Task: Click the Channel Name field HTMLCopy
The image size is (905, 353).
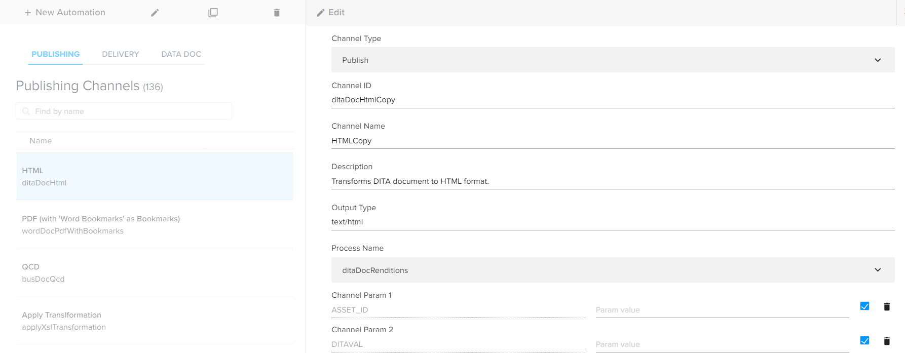Action: 613,141
